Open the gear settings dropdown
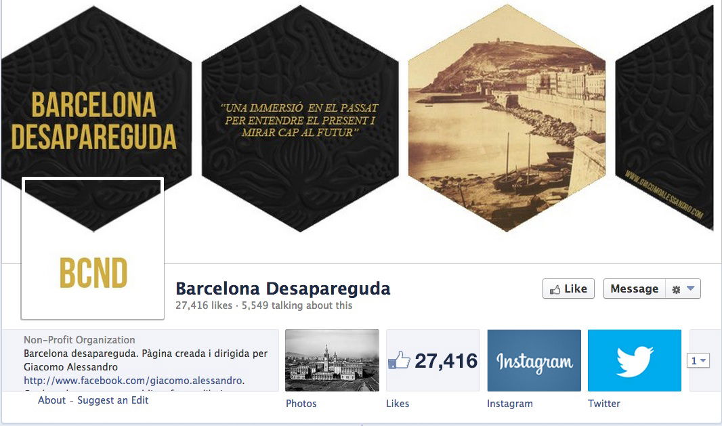Screen dimensions: 722x426 click(x=683, y=289)
